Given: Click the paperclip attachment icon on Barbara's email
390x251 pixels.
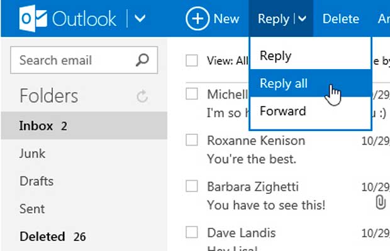Looking at the screenshot, I should tap(381, 202).
